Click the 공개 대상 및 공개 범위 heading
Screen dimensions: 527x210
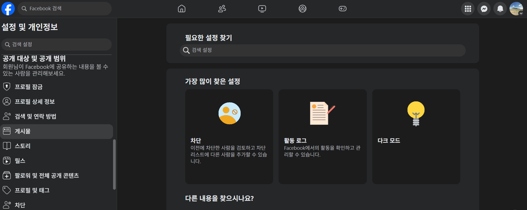click(34, 58)
